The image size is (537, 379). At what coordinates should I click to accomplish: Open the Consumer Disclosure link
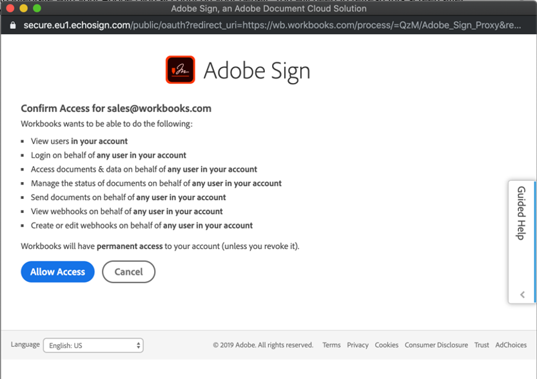click(x=436, y=345)
